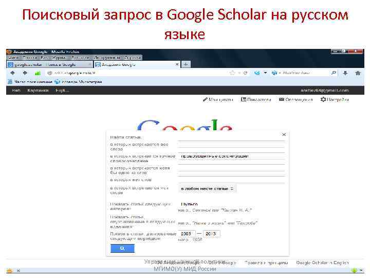The height and width of the screenshot is (278, 370).
Task: Open the 'в любом месте статьи' dropdown
Action: pos(207,188)
